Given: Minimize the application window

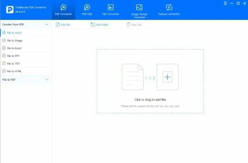Looking at the screenshot, I should [232, 3].
